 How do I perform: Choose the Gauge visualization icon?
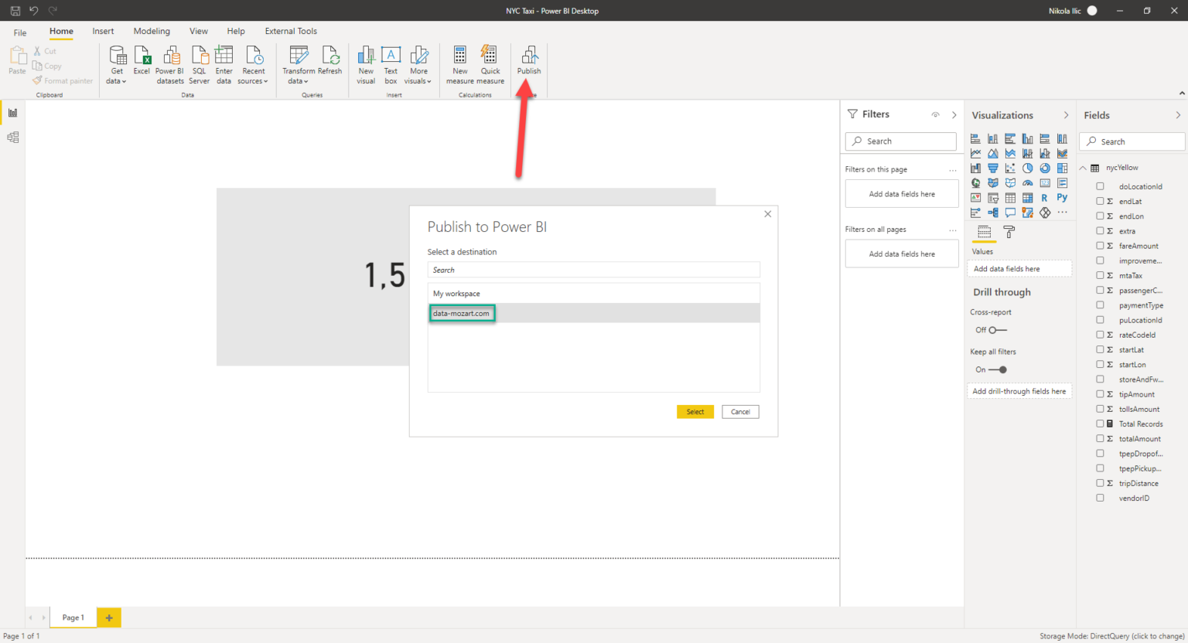[x=1027, y=182]
